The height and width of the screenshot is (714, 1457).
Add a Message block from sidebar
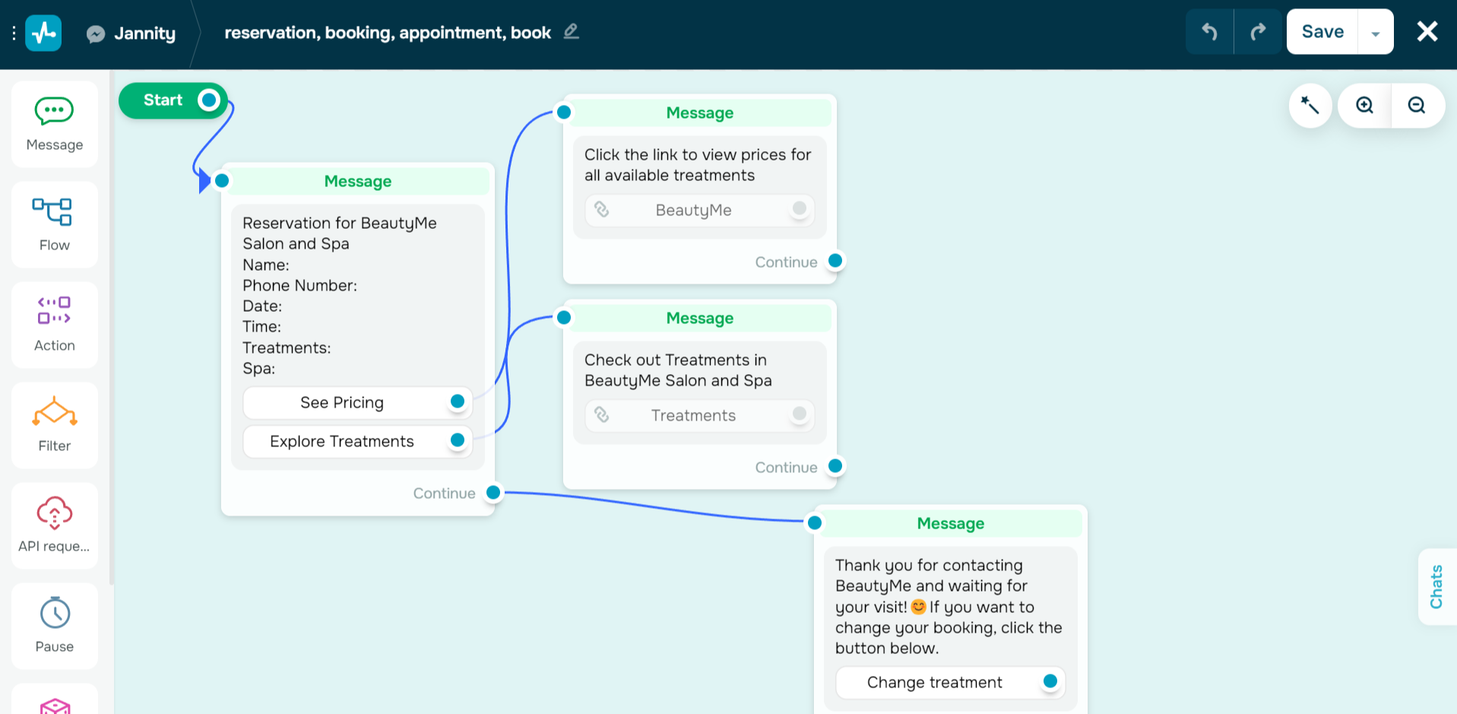(x=54, y=124)
